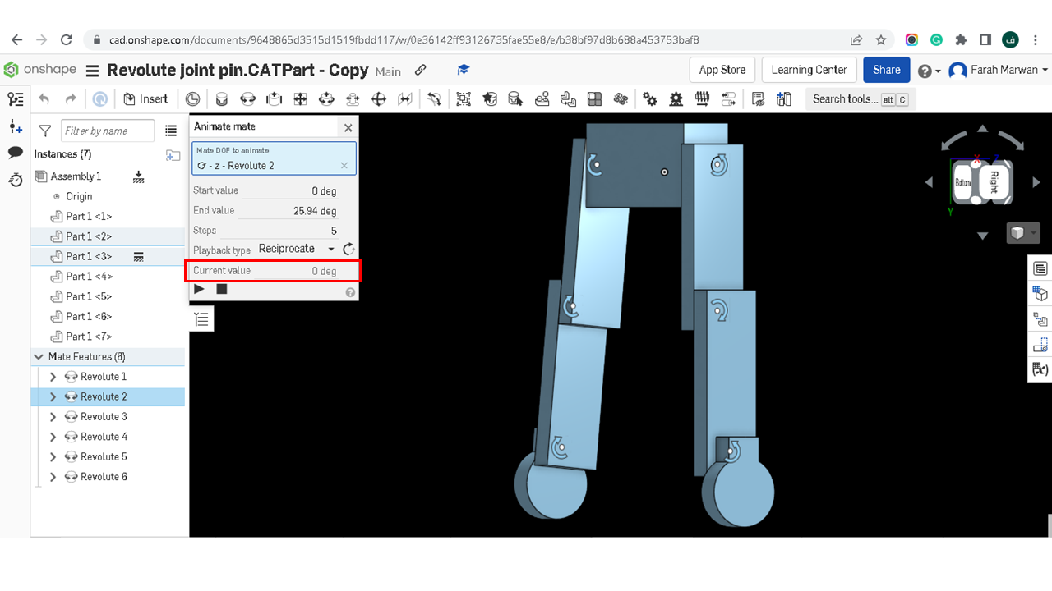This screenshot has width=1052, height=591.
Task: Select the Fastened mate tool icon
Action: [x=221, y=99]
